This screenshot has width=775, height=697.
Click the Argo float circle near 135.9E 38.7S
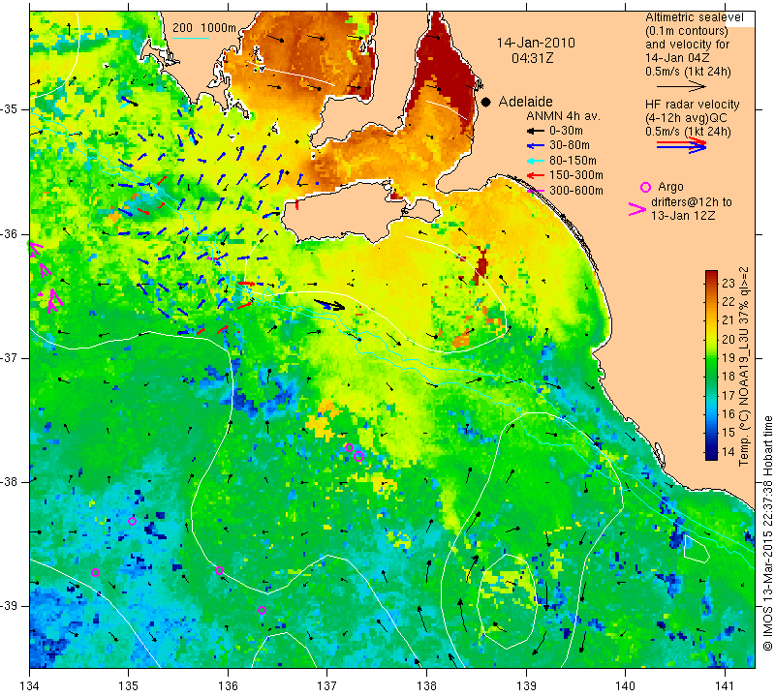point(220,570)
